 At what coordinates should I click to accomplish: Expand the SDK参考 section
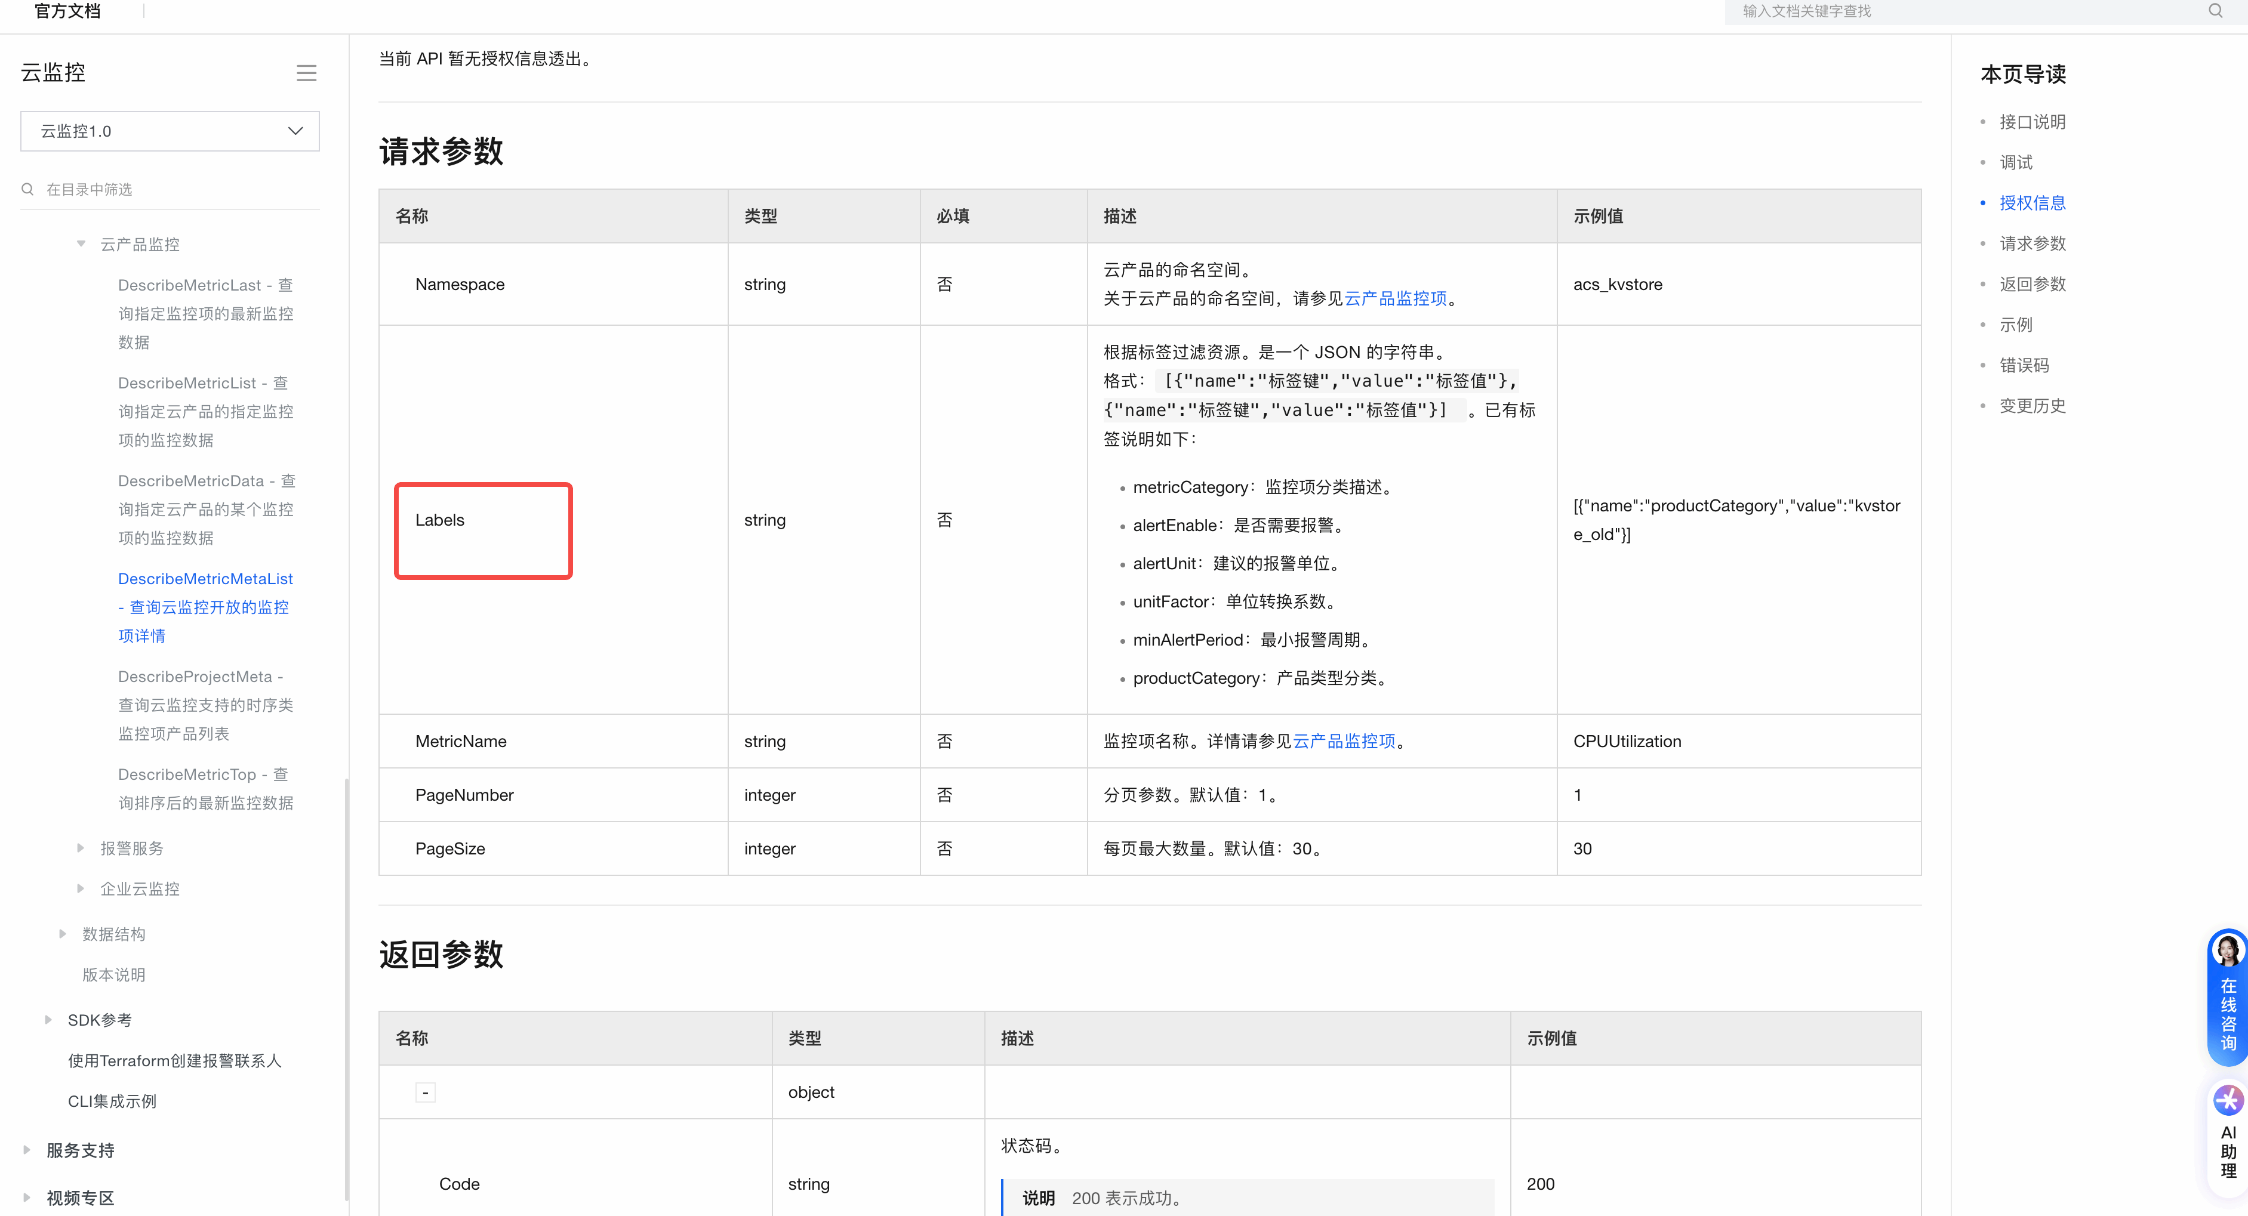coord(48,1020)
